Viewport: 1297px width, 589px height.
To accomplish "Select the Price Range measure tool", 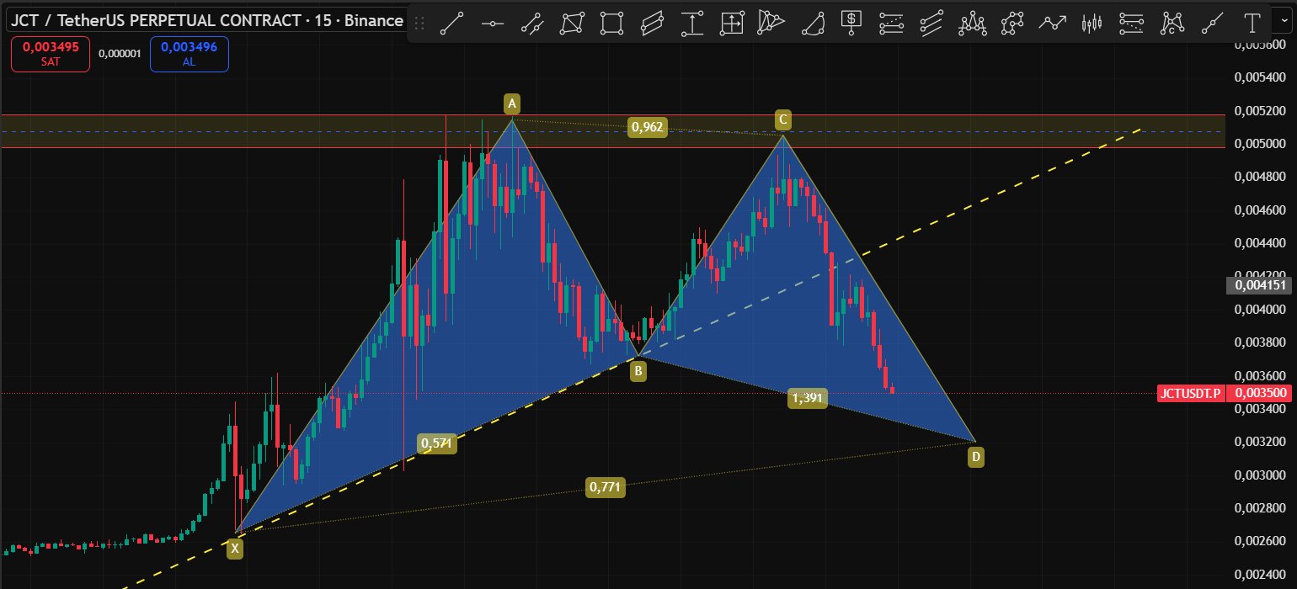I will (691, 23).
